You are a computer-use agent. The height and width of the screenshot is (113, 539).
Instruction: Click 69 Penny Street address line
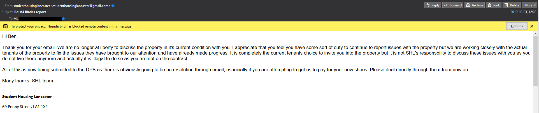point(25,107)
